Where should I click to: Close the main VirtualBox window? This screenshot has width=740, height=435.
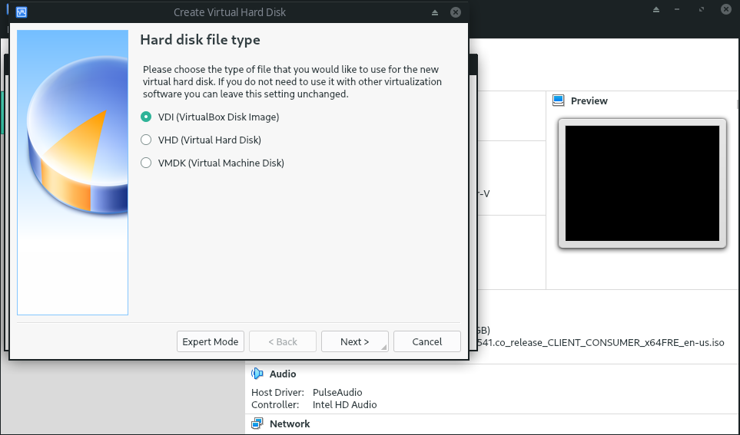726,10
